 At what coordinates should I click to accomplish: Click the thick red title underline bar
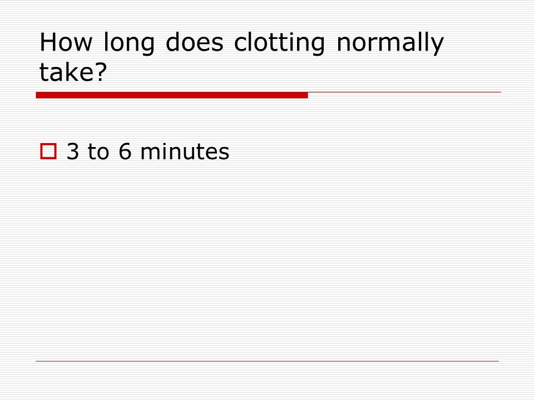pyautogui.click(x=172, y=95)
